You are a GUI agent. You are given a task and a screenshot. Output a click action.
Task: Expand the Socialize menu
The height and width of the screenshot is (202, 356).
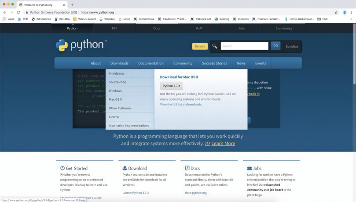click(292, 47)
